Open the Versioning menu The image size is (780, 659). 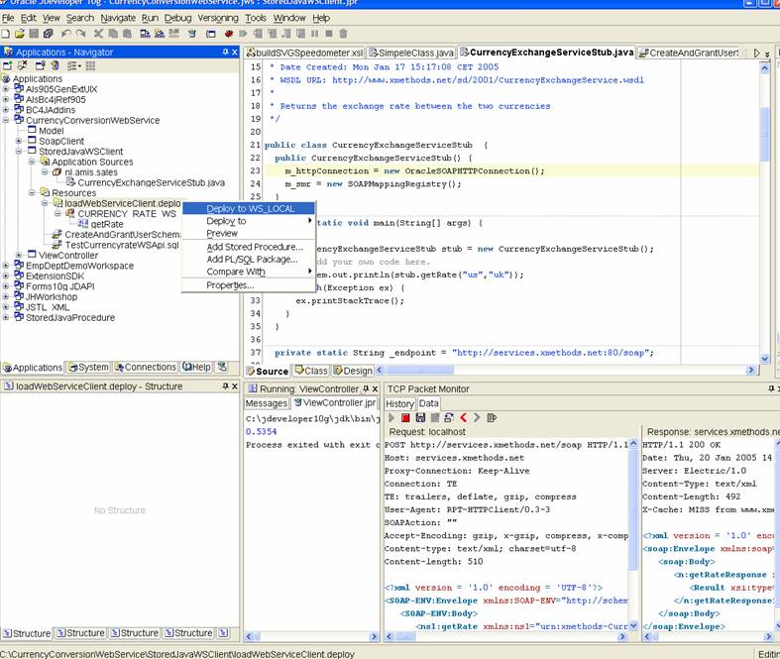tap(217, 18)
